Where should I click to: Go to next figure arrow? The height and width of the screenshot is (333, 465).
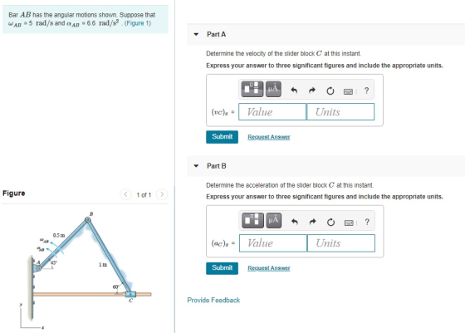(162, 194)
